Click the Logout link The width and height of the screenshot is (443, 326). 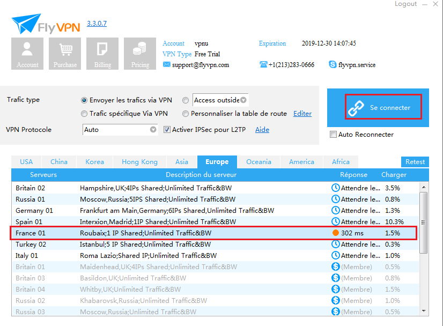pos(405,4)
